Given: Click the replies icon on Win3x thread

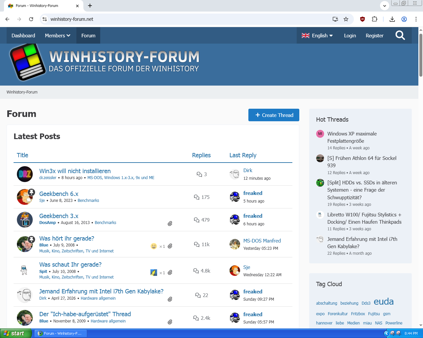Looking at the screenshot, I should click(199, 174).
